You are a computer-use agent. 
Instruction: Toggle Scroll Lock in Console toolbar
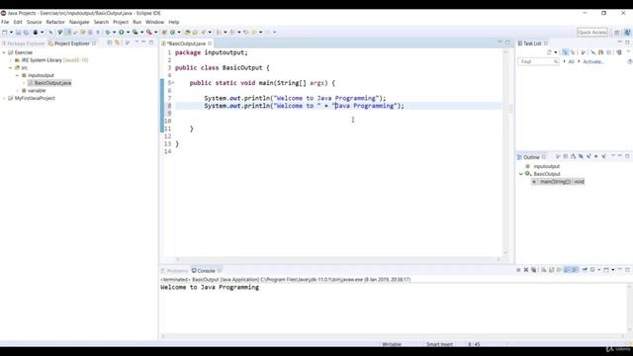pyautogui.click(x=552, y=270)
